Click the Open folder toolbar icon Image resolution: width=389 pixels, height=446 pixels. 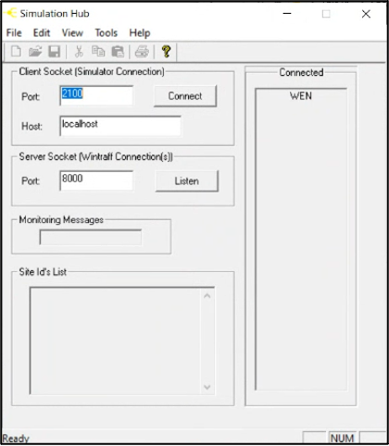(x=35, y=51)
